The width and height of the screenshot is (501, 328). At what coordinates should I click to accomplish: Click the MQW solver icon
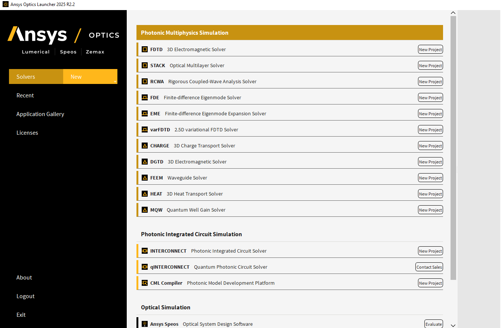(145, 210)
